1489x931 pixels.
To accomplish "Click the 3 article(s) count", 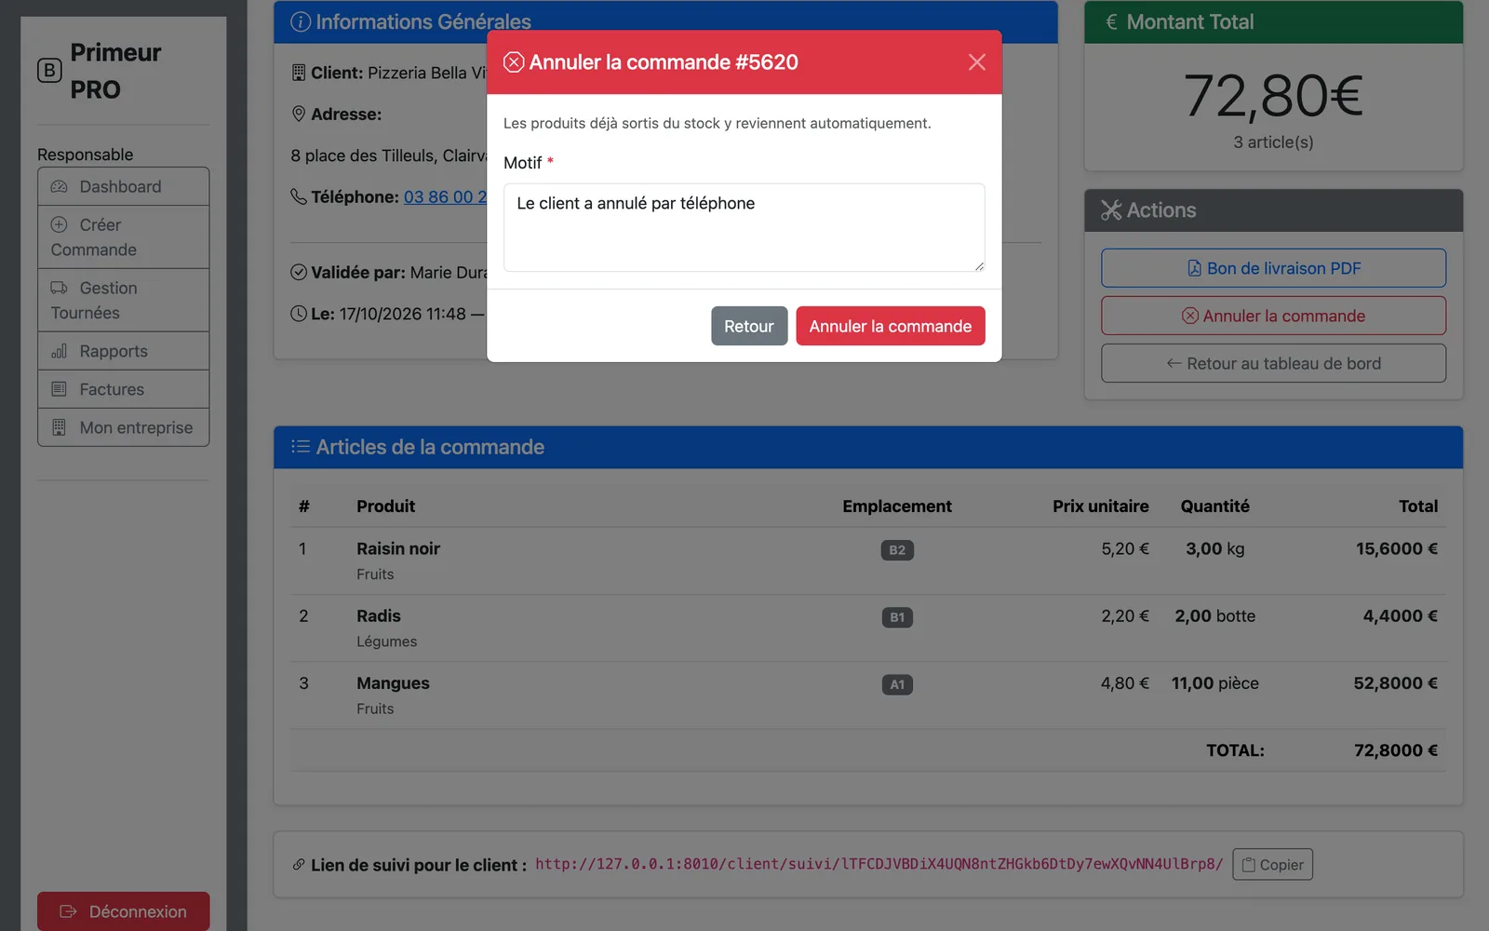I will [1273, 142].
